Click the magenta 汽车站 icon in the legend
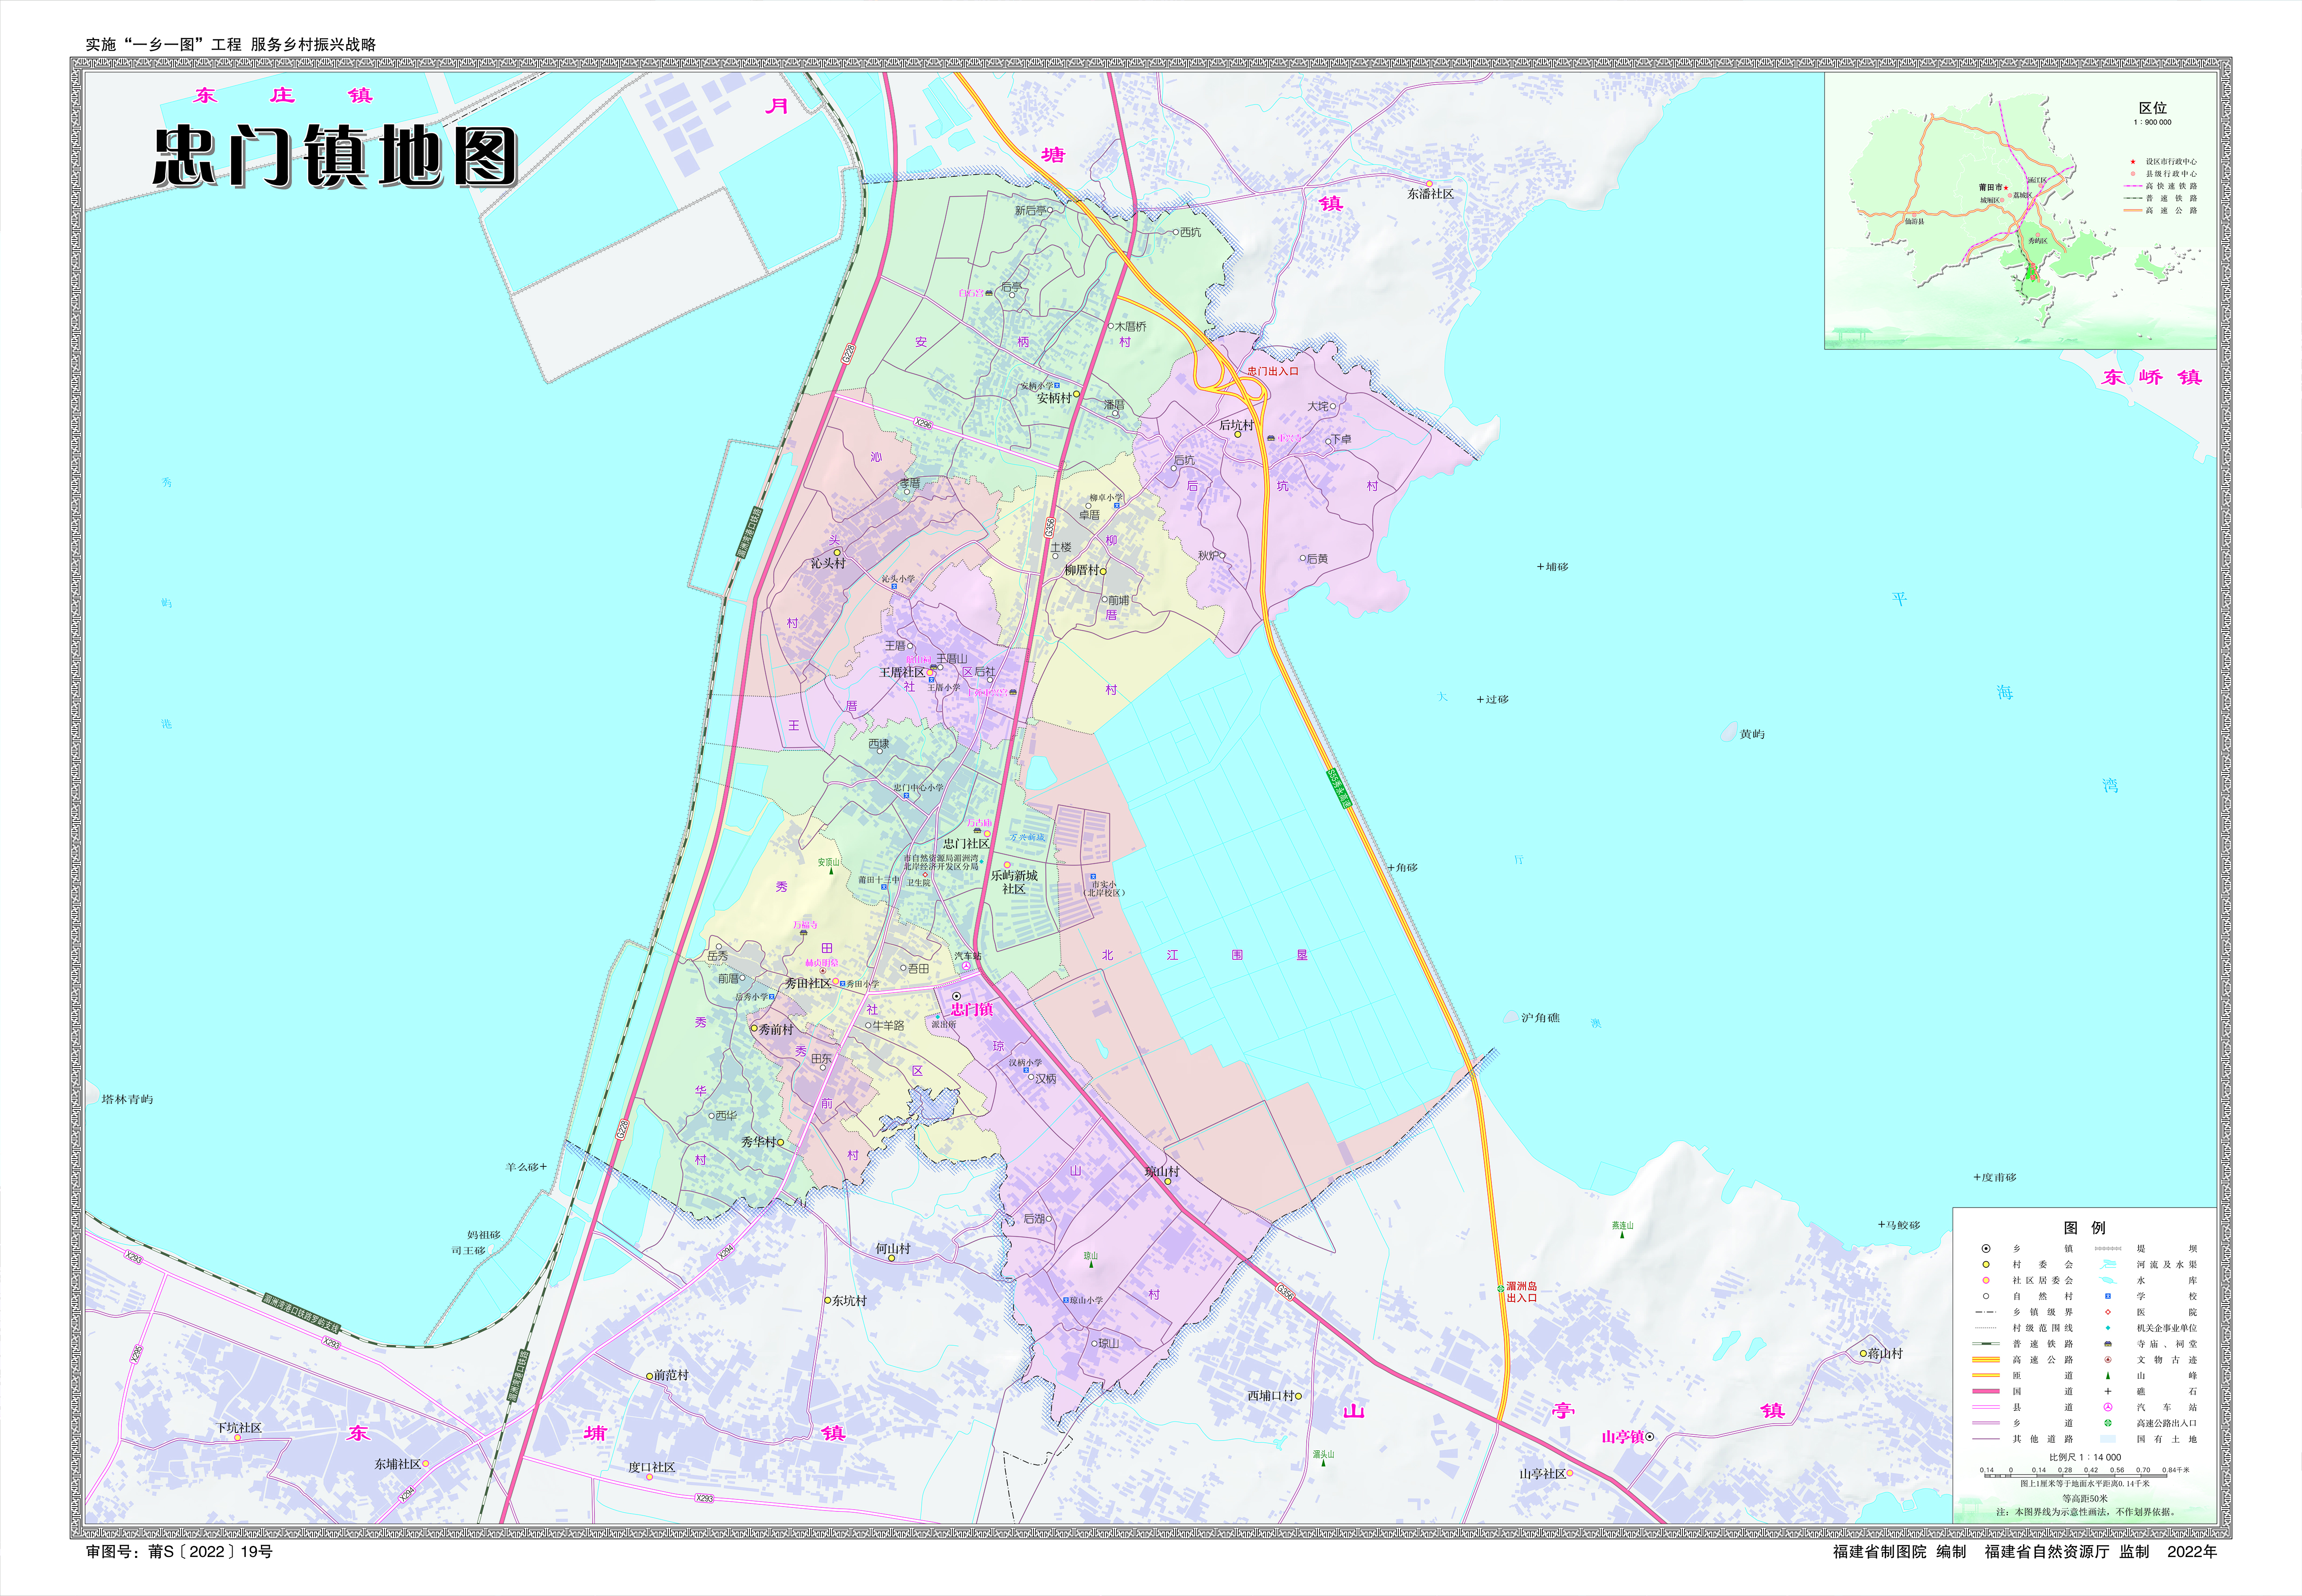The width and height of the screenshot is (2302, 1596). [x=2107, y=1407]
